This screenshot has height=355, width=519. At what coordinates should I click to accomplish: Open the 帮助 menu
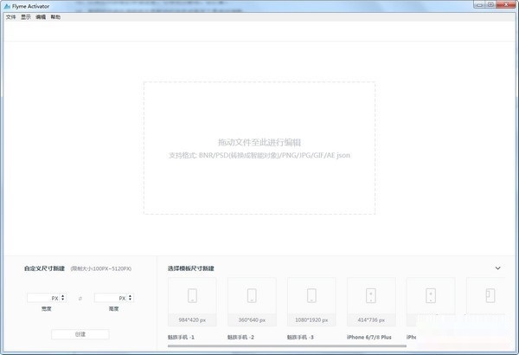point(55,16)
